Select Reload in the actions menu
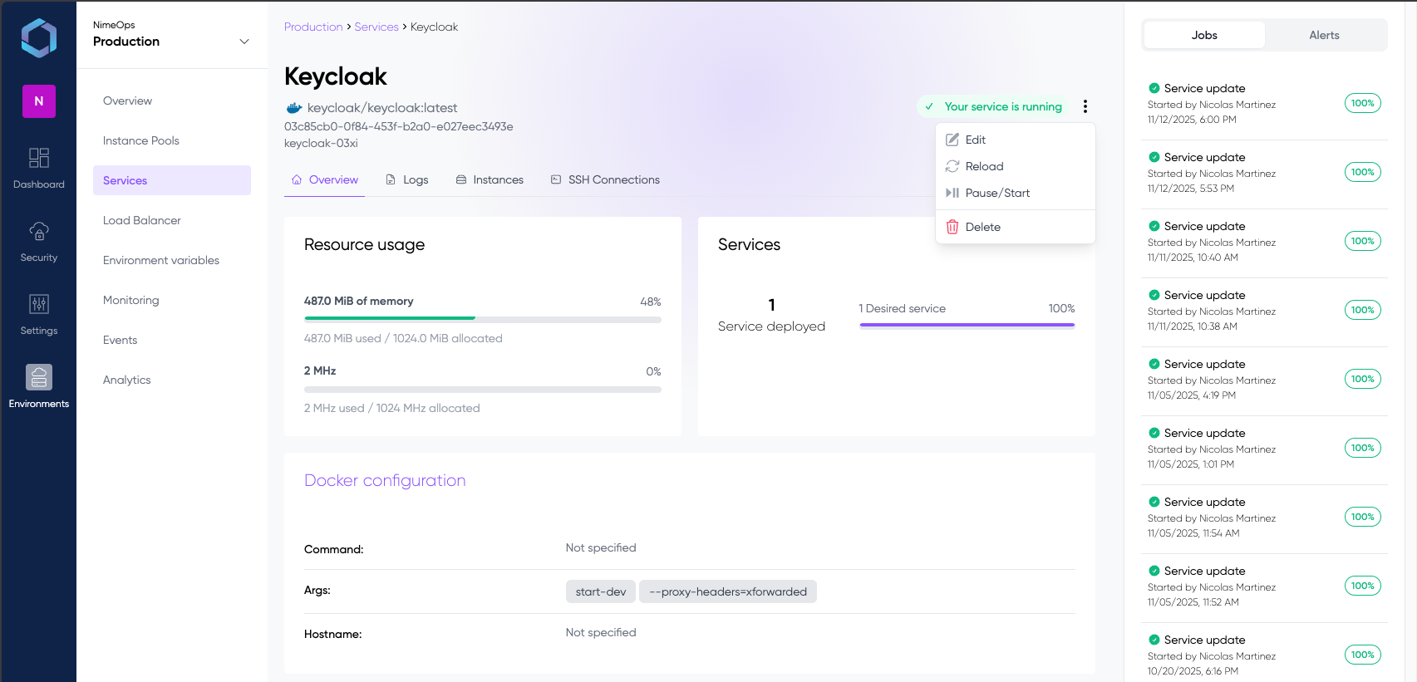Screen dimensions: 1417x682 984,166
